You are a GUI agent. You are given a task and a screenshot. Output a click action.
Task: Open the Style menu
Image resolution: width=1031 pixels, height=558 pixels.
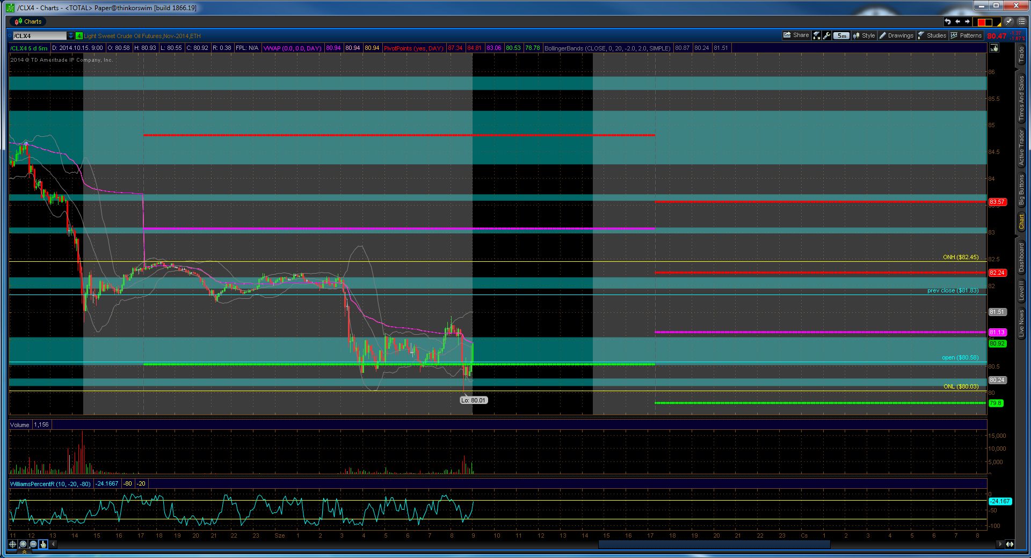click(x=863, y=35)
